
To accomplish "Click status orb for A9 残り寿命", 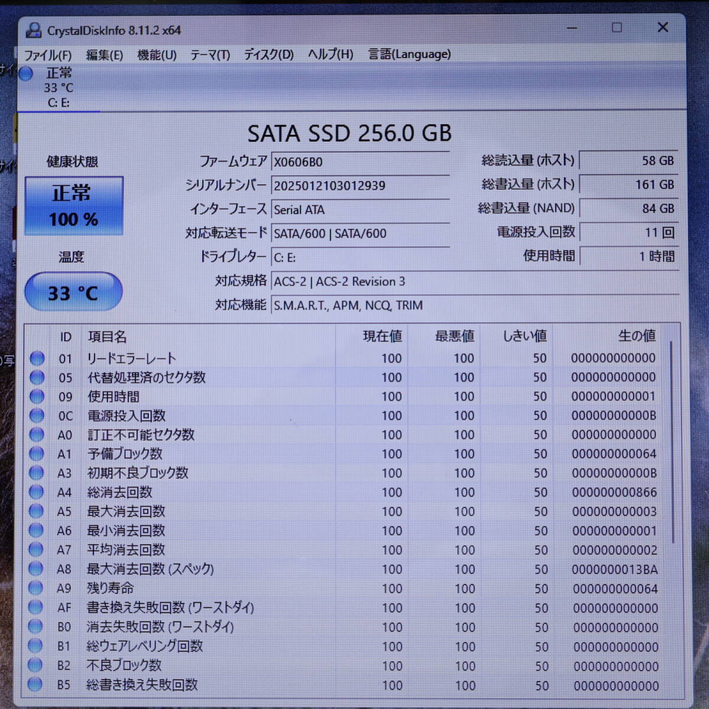I will coord(35,588).
